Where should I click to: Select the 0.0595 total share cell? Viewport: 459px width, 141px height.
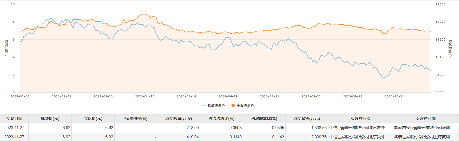(x=264, y=128)
